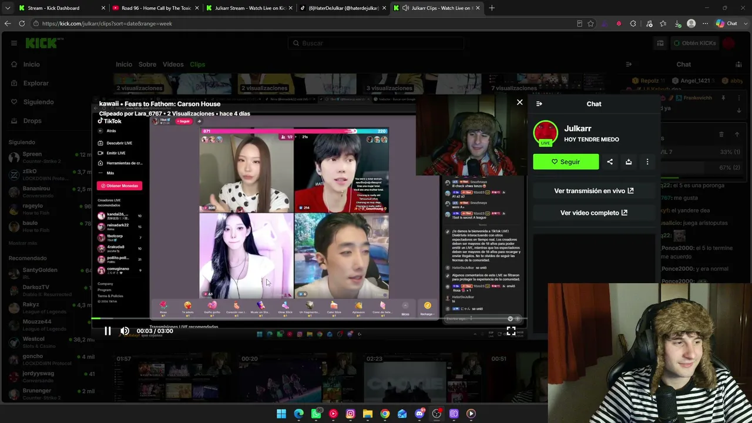
Task: Seek along the clip progress bar
Action: (x=308, y=319)
